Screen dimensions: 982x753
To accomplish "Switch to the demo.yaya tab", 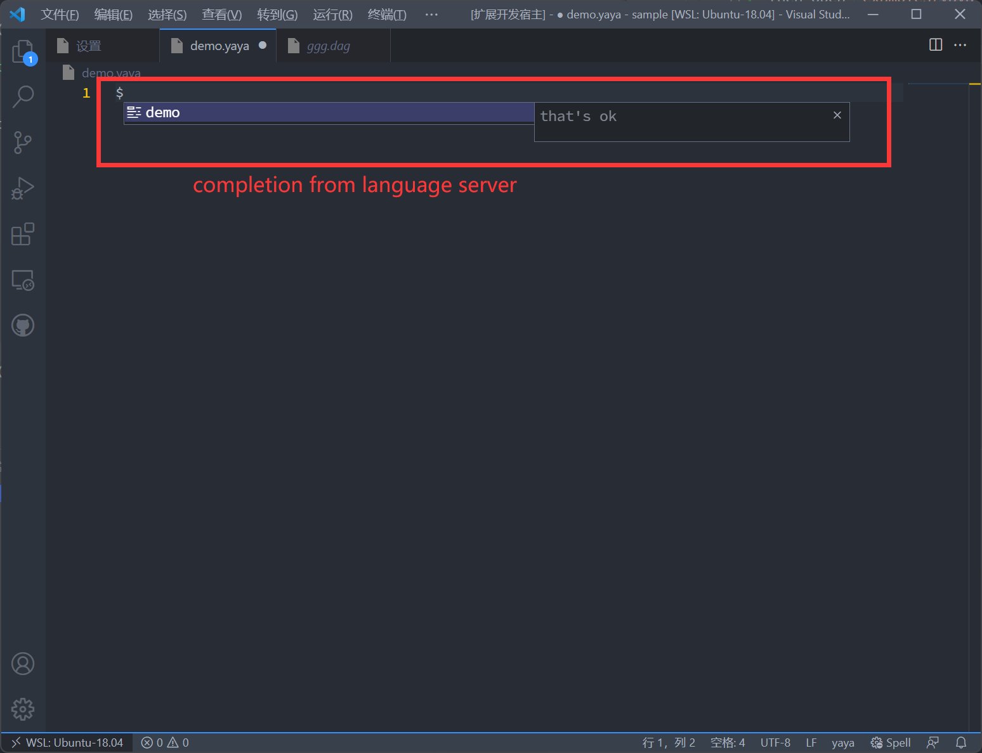I will [x=218, y=46].
